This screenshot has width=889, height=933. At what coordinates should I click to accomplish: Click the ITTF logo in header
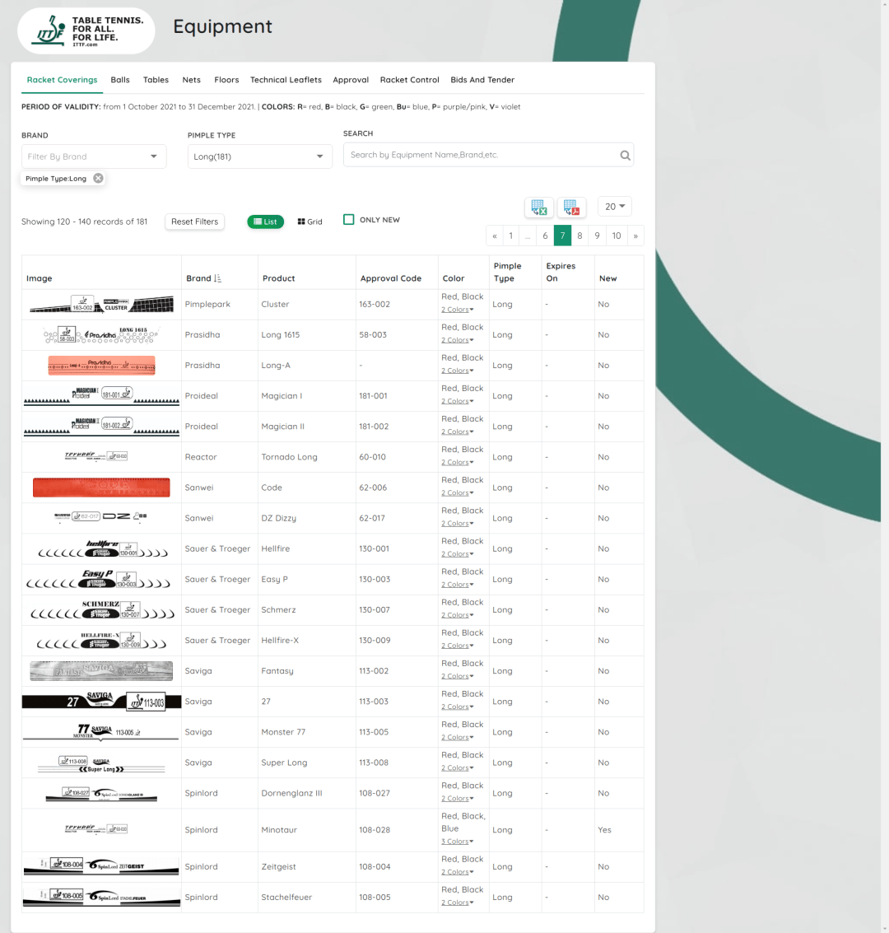(x=86, y=31)
